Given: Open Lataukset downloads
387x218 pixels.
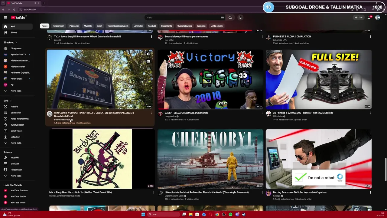Looking at the screenshot, I should 18,137.
